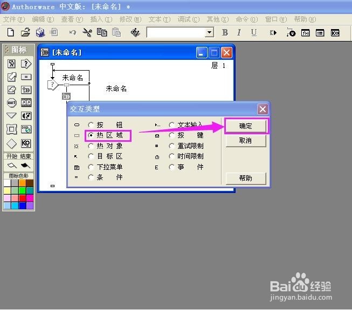Select the 时间限制 radio button

coord(172,156)
